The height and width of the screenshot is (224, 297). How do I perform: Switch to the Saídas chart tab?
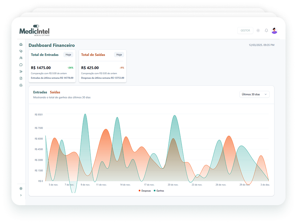[x=55, y=92]
